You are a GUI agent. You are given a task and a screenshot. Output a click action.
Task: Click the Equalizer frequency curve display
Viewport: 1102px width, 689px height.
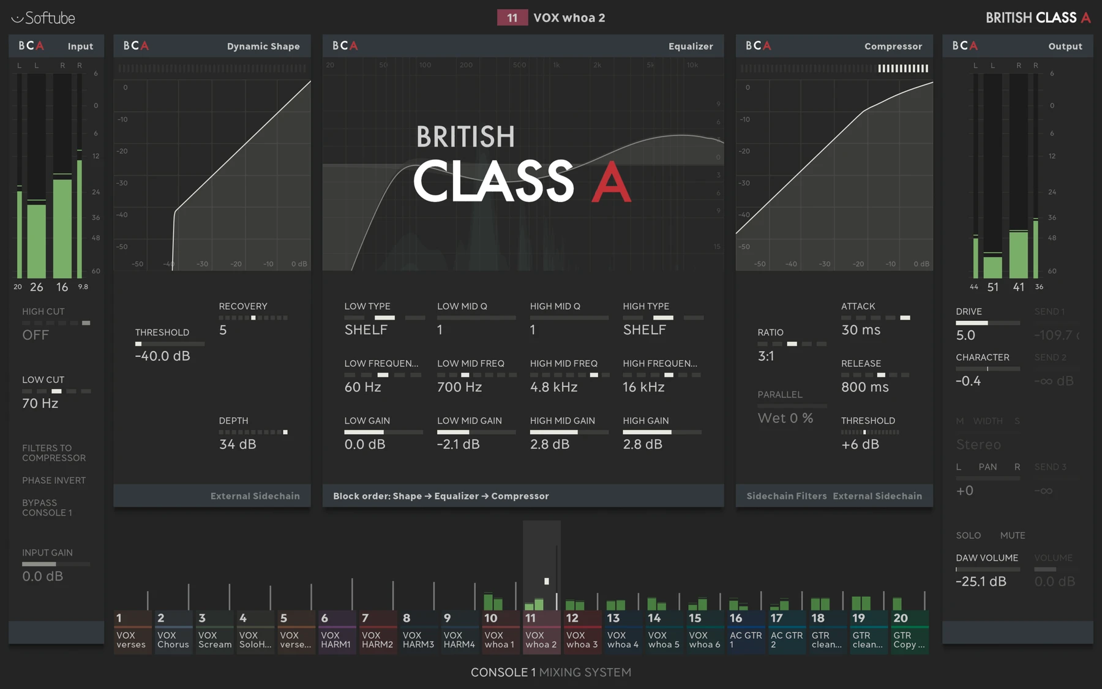tap(523, 164)
